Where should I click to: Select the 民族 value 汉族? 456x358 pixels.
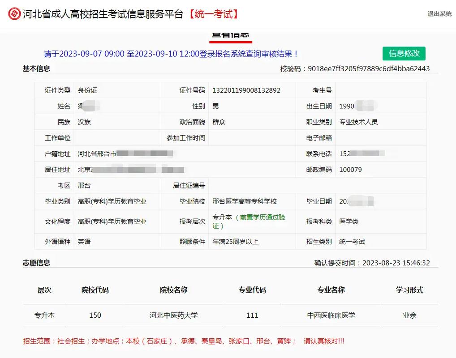85,122
